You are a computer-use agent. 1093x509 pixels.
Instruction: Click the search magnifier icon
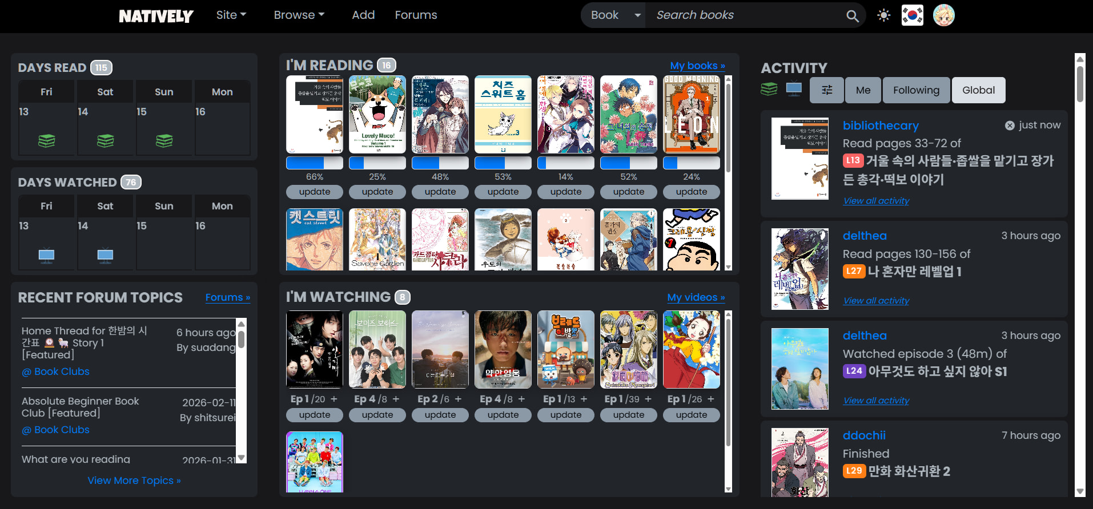[x=852, y=16]
